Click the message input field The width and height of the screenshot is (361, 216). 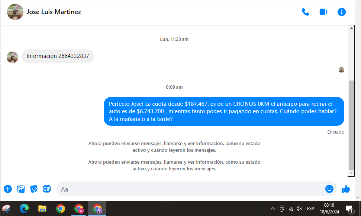tap(186, 189)
